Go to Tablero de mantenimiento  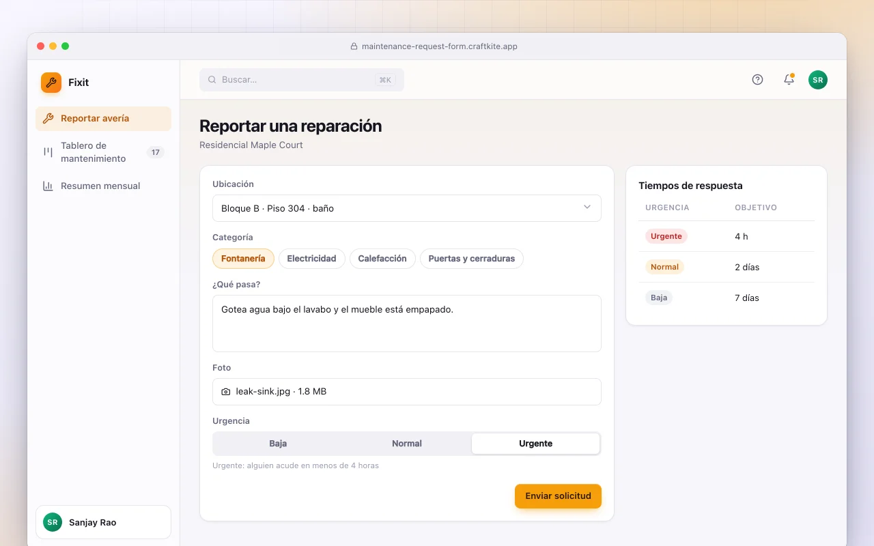[x=103, y=152]
